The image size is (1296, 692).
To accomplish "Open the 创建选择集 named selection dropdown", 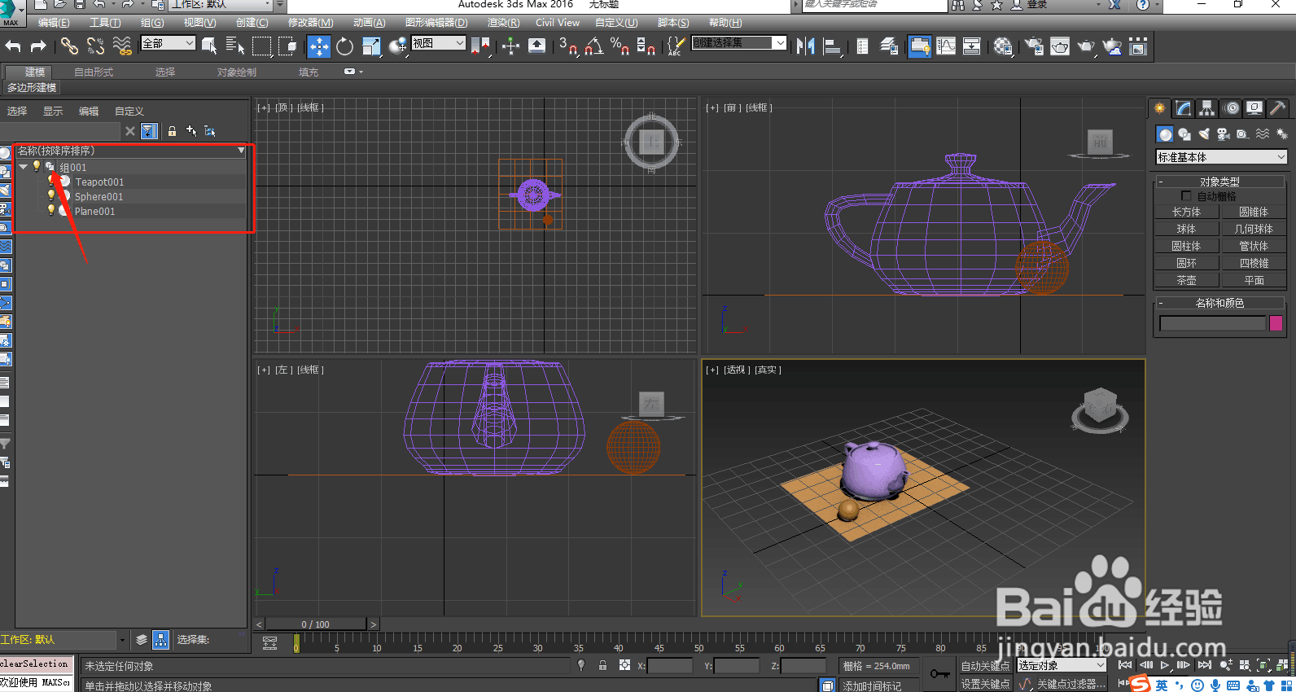I will (739, 43).
